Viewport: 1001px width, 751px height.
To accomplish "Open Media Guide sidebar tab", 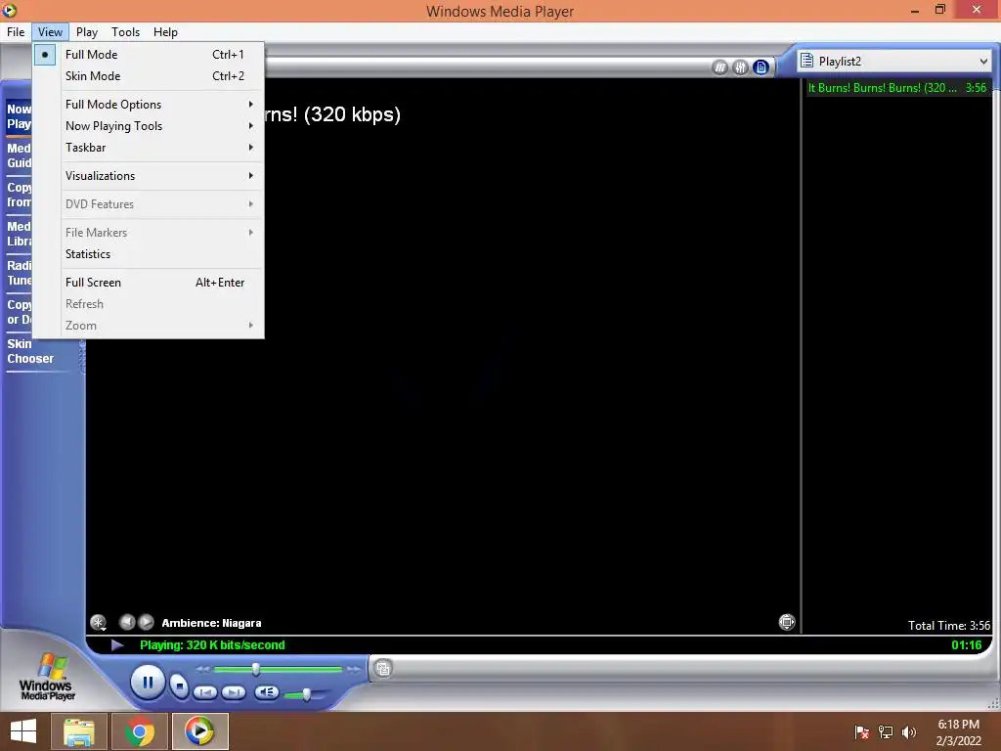I will [19, 155].
